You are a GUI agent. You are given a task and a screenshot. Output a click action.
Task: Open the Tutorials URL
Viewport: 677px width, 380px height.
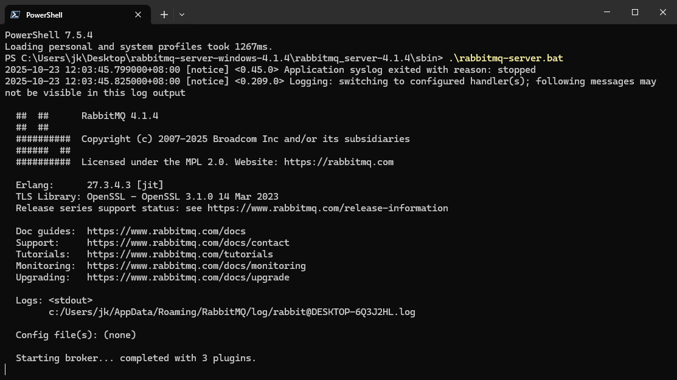[x=179, y=254]
